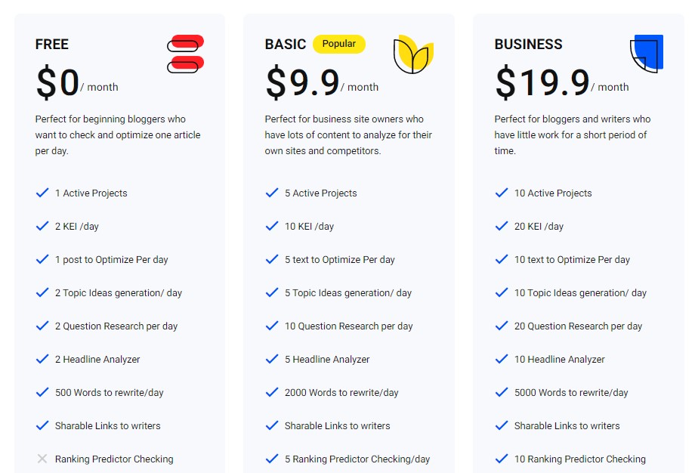Click the red pills Free plan icon
Viewport: 695px width, 473px height.
coord(185,54)
